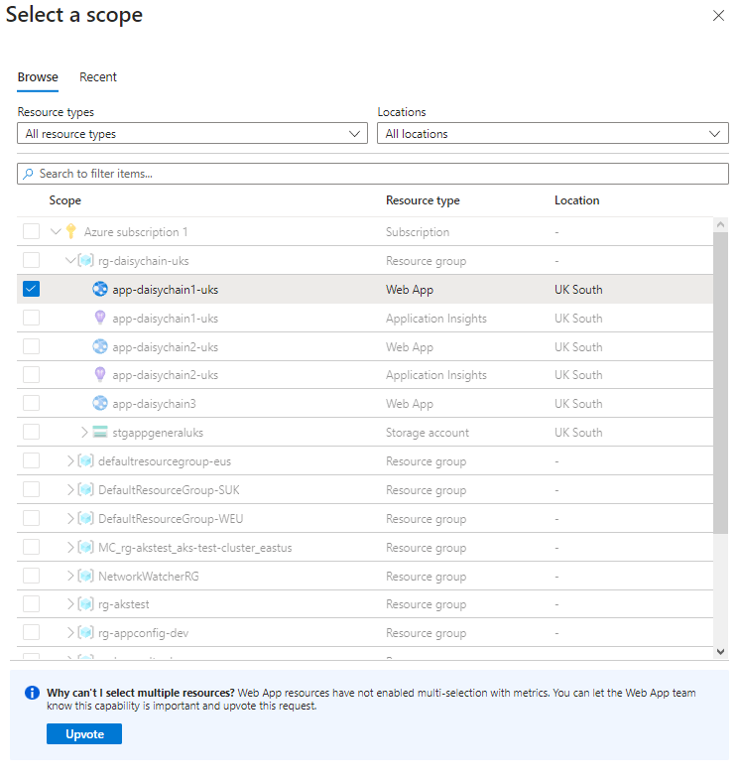
Task: Click the defaultresourcegroup-eus cube icon
Action: [x=85, y=460]
